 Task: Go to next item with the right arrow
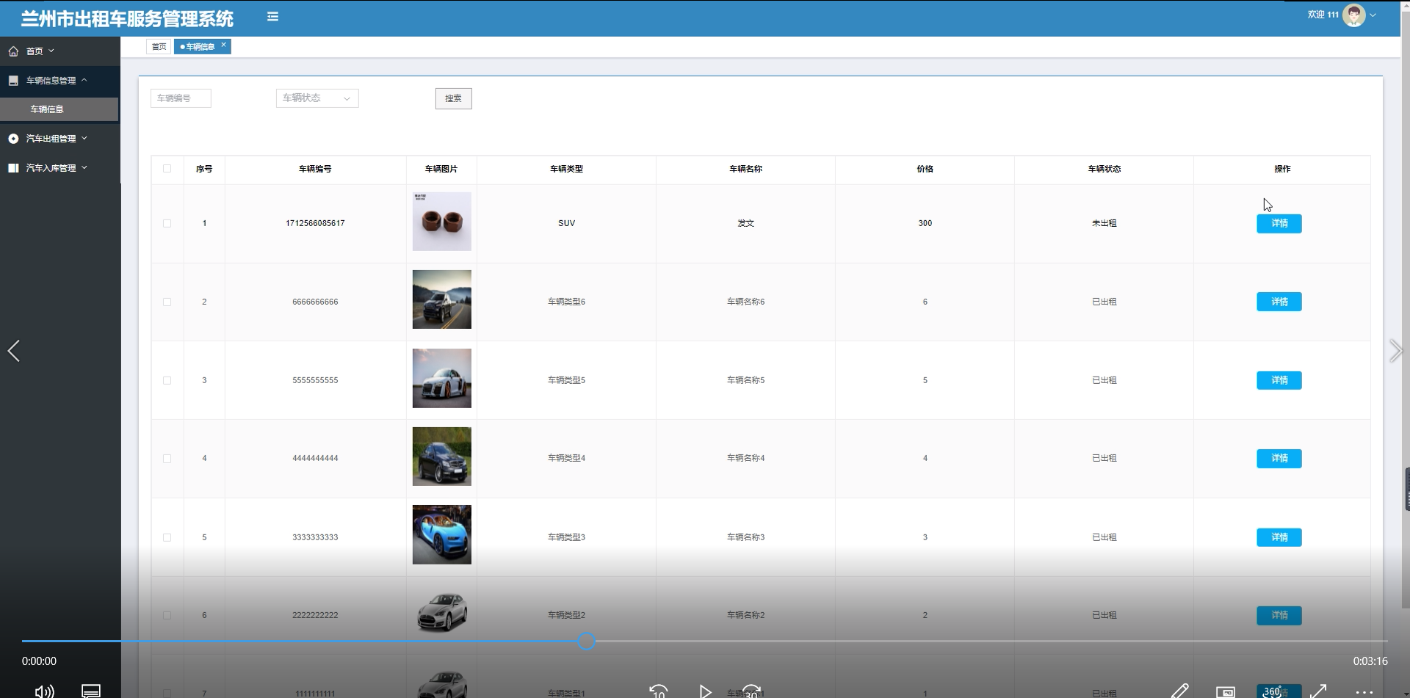(1395, 351)
